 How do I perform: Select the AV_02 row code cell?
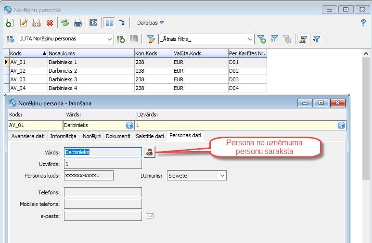(28, 71)
